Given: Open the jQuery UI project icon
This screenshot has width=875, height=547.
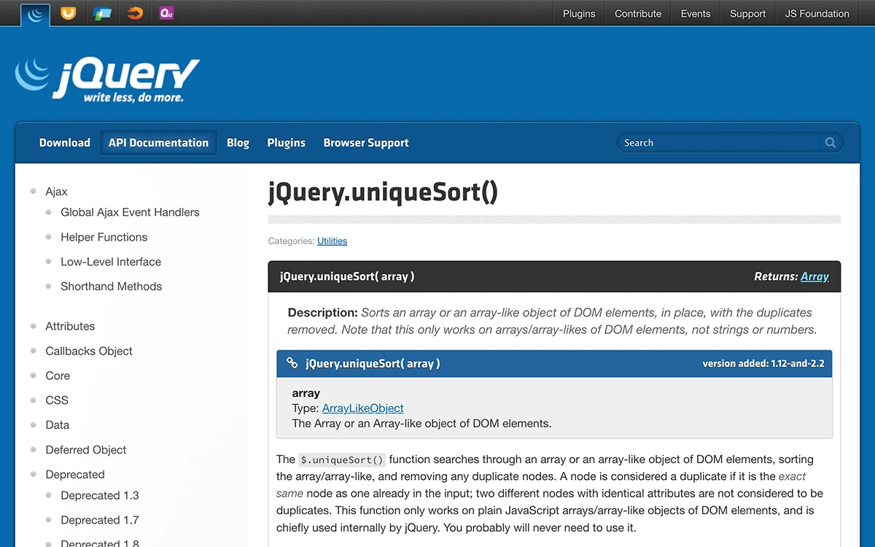Looking at the screenshot, I should pyautogui.click(x=68, y=12).
